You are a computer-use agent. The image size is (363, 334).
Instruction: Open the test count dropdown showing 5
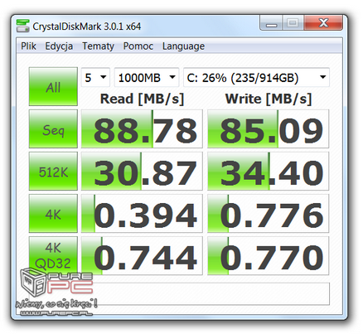pyautogui.click(x=95, y=77)
